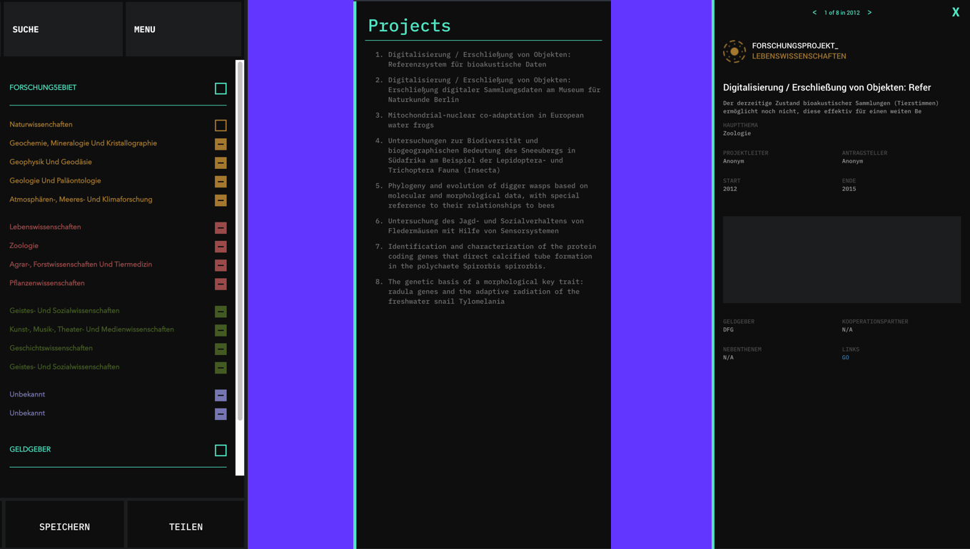The height and width of the screenshot is (549, 970).
Task: Open the GO link under Links
Action: (845, 358)
